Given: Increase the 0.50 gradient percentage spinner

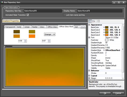Looking at the screenshot, I should click(25, 40).
